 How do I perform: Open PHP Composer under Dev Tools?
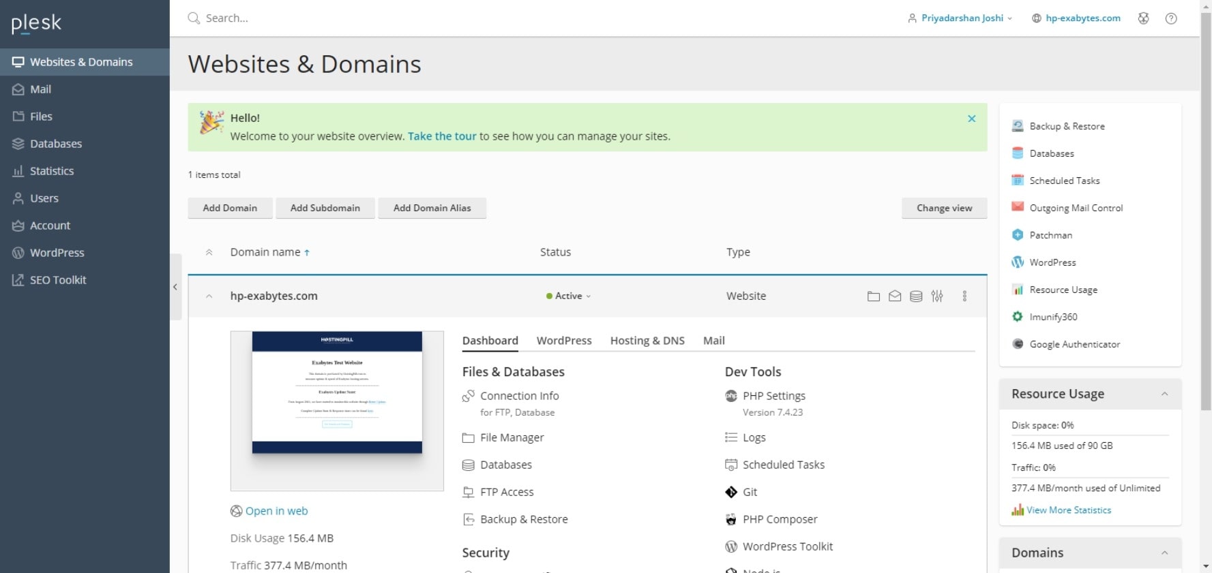(771, 519)
